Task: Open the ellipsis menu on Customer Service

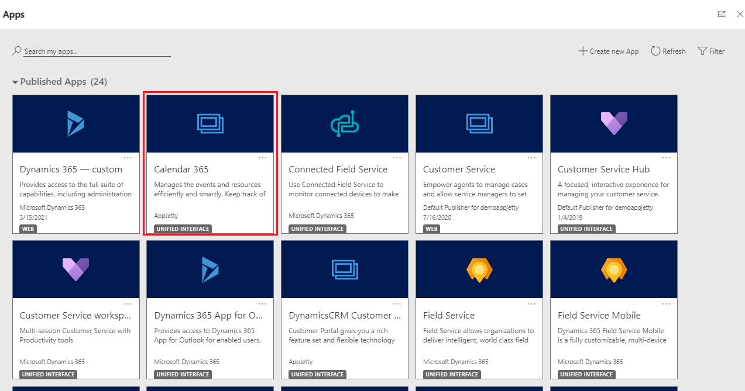Action: pyautogui.click(x=531, y=158)
